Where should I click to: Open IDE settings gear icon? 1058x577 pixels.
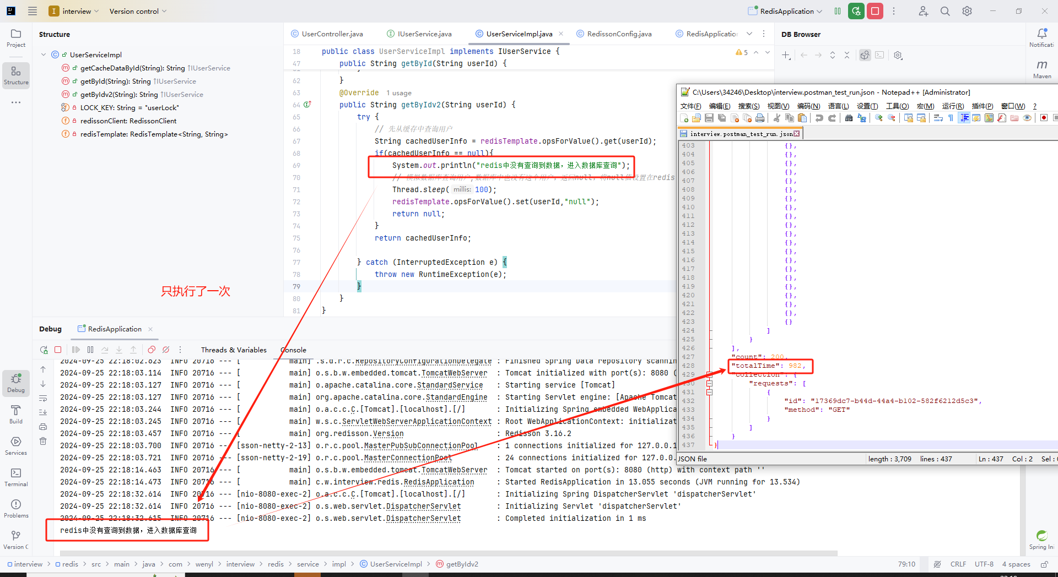pyautogui.click(x=967, y=11)
